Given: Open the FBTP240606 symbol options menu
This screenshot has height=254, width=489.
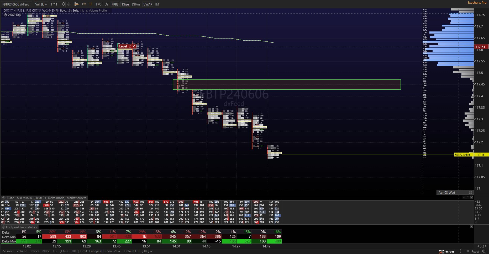Looking at the screenshot, I should pyautogui.click(x=31, y=4).
